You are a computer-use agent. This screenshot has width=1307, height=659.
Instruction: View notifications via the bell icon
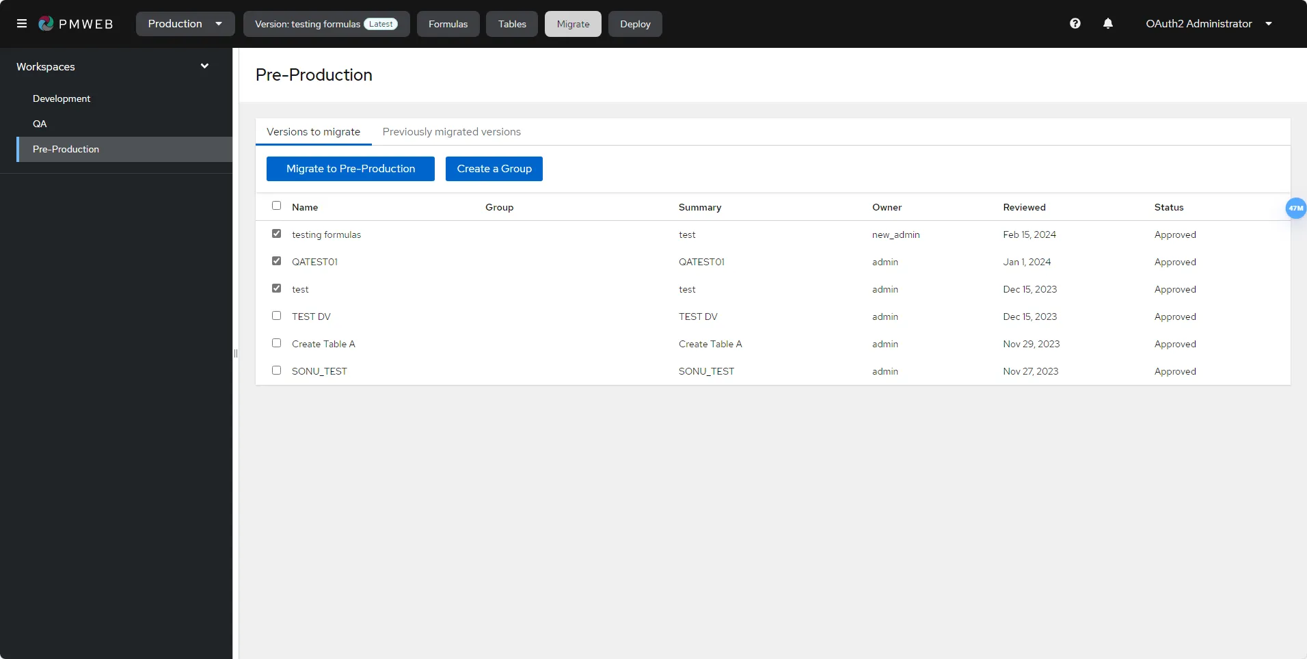(x=1107, y=23)
